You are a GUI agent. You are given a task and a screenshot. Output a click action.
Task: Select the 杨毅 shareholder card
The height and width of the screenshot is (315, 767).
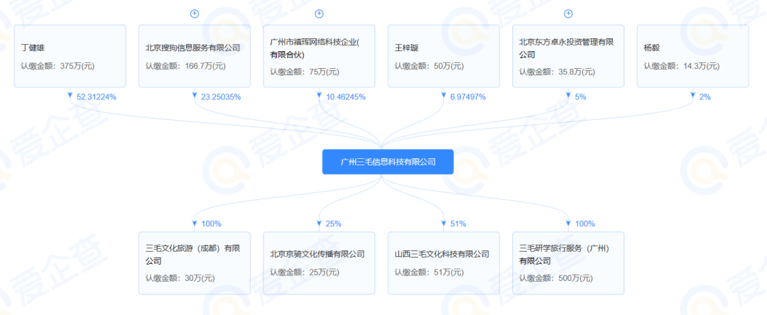(x=692, y=56)
